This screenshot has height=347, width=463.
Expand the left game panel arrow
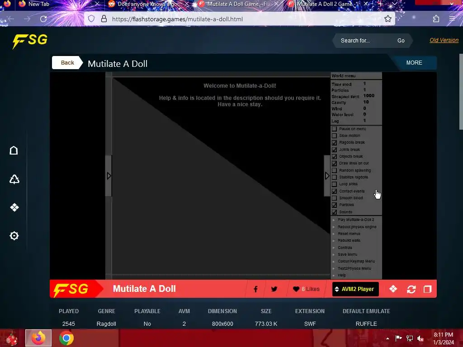pos(109,176)
